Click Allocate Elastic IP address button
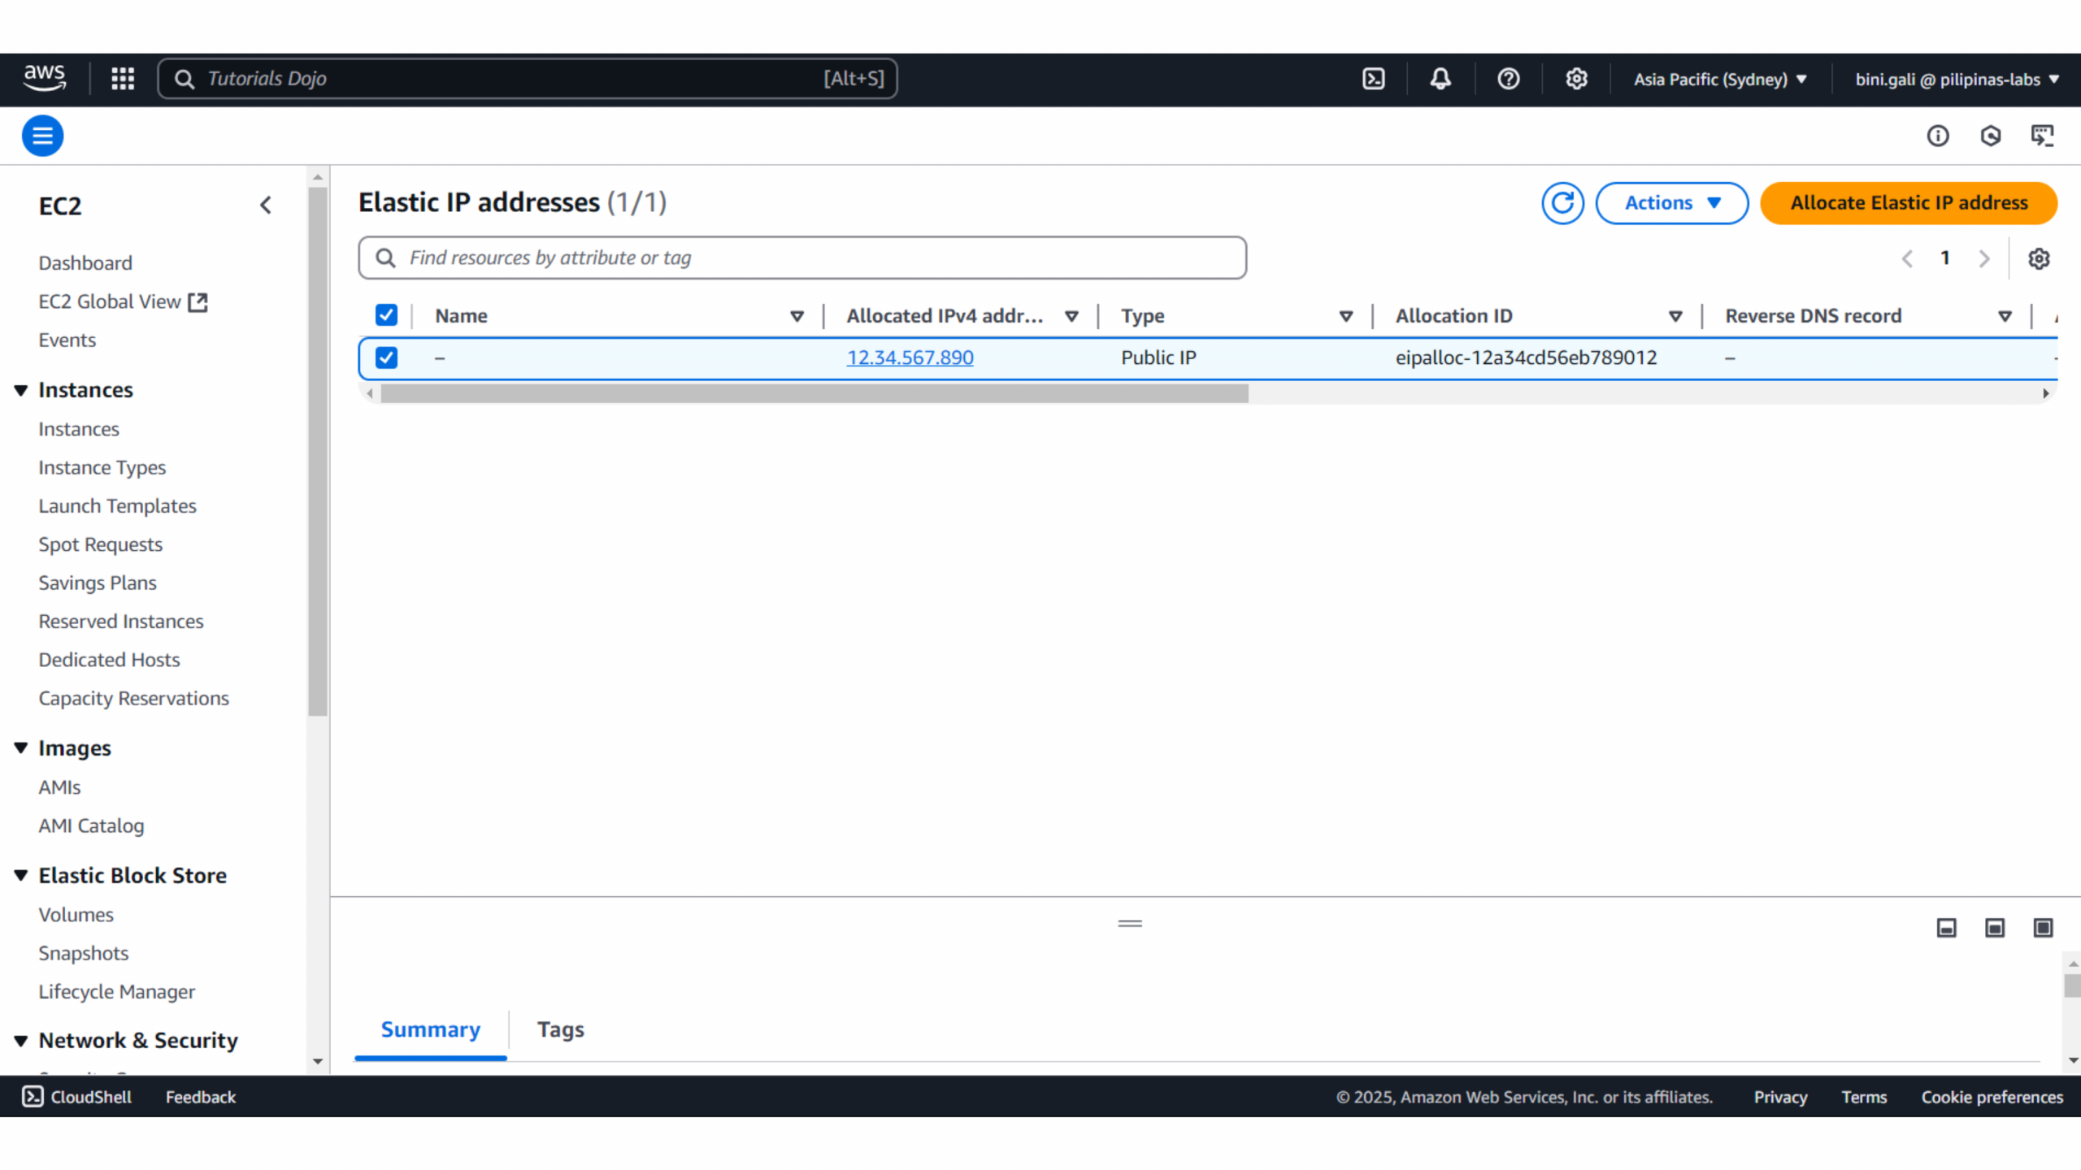 click(1908, 203)
